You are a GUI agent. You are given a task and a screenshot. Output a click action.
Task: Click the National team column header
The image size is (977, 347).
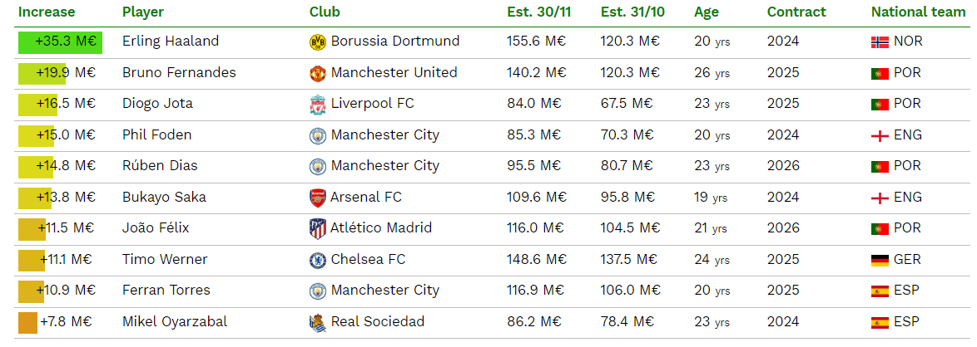(x=919, y=12)
